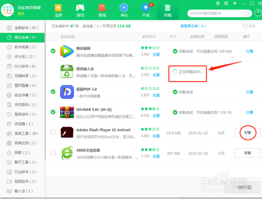Click the 刷新 refresh button
Screen dimensions: 262x199
click(x=249, y=26)
